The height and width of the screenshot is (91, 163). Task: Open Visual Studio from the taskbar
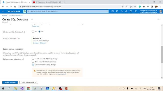(22, 88)
